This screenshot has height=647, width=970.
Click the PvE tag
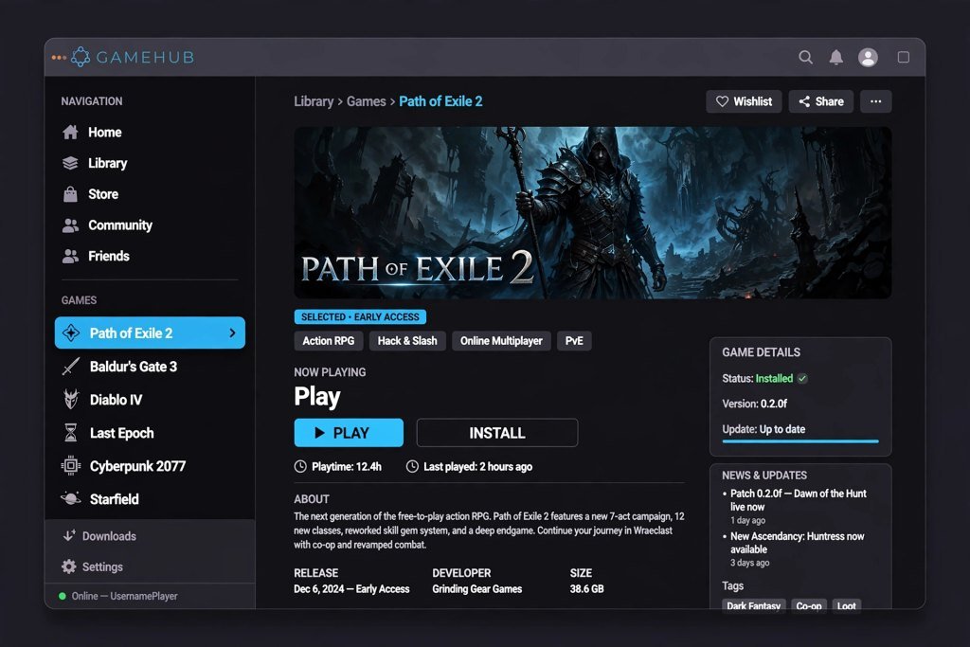(x=574, y=341)
